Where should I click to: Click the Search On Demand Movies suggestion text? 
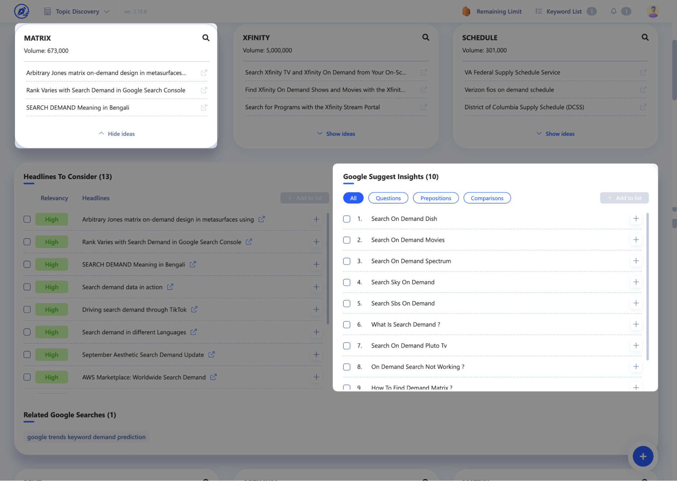coord(408,240)
